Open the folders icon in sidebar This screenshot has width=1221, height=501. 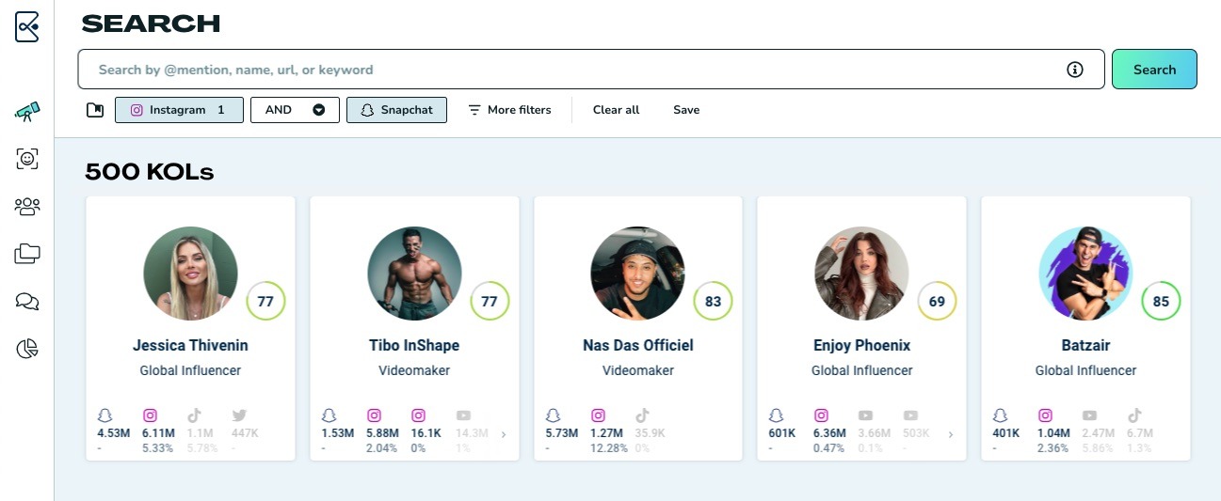pos(27,253)
